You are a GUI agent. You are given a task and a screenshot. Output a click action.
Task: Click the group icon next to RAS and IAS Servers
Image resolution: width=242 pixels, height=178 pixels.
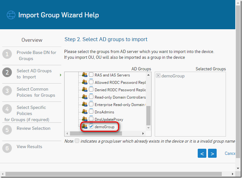(x=85, y=75)
